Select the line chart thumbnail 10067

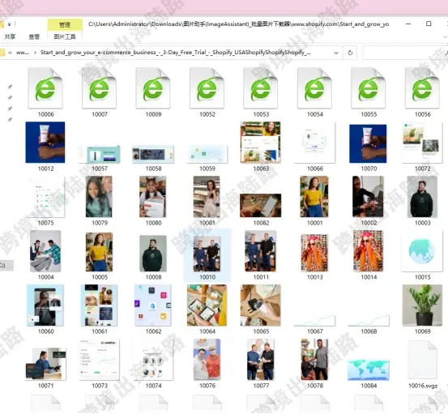coord(314,320)
